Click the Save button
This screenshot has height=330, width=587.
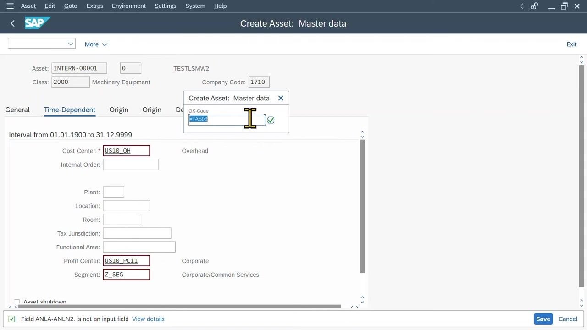pyautogui.click(x=543, y=319)
